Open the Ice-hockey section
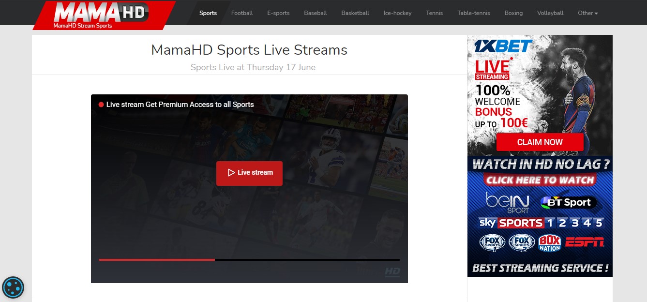 point(397,13)
